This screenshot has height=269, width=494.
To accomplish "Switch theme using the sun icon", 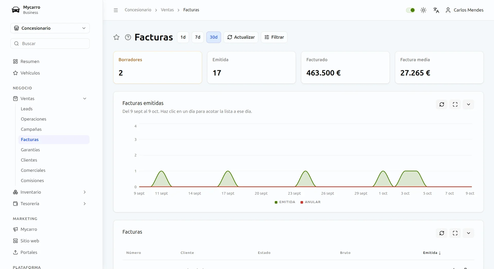I will pos(423,10).
